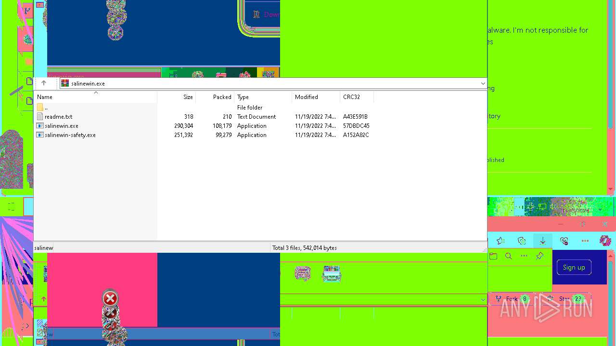Click the glitched printer icon on the left
The height and width of the screenshot is (346, 616).
303,273
